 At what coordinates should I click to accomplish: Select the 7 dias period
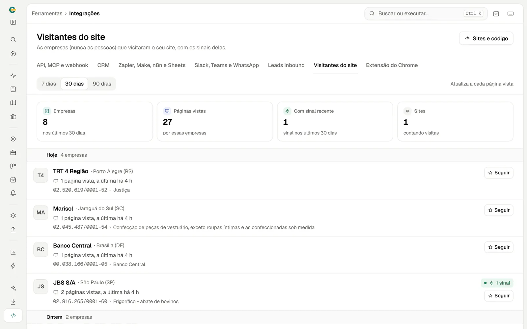click(49, 84)
